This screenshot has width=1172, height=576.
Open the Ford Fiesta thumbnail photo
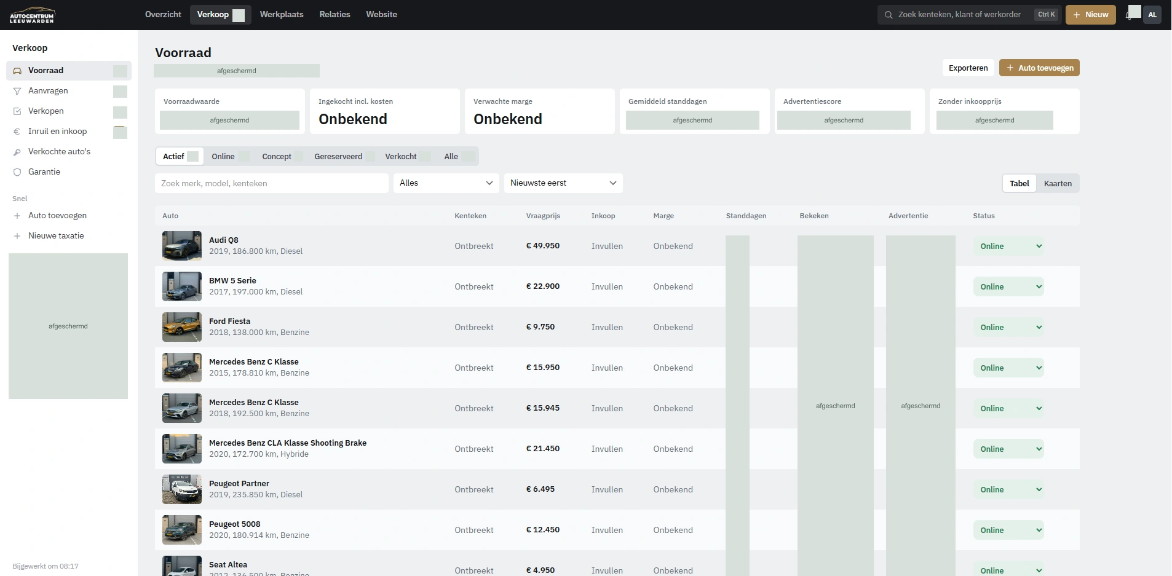click(182, 327)
